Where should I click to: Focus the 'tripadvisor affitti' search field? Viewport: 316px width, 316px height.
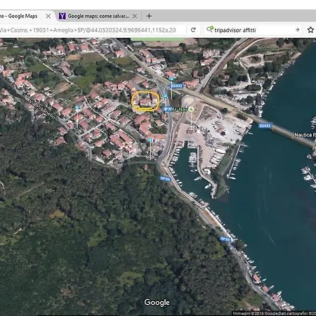click(x=253, y=30)
